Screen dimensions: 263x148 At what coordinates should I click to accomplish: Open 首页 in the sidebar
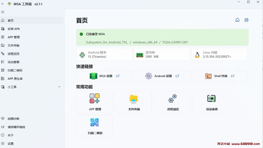[32, 20]
